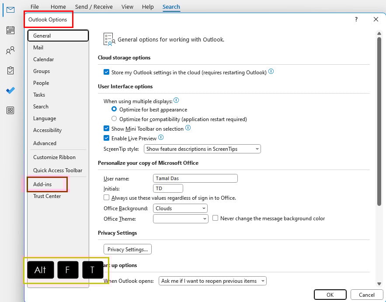Select People options category
Image resolution: width=386 pixels, height=302 pixels.
(58, 83)
